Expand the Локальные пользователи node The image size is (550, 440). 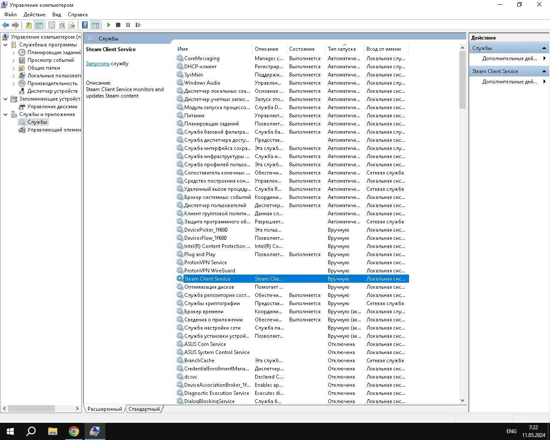14,76
